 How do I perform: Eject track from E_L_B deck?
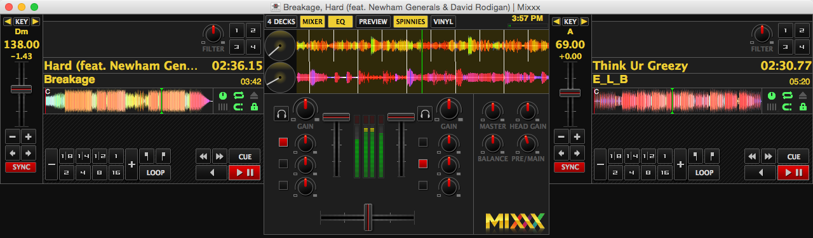point(803,95)
